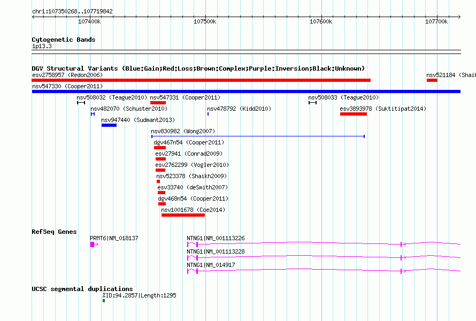Image resolution: width=476 pixels, height=321 pixels.
Task: Click the nsv830982 (Wong2007) blue span line
Action: tap(258, 136)
